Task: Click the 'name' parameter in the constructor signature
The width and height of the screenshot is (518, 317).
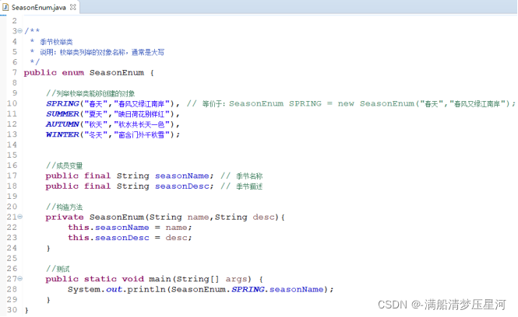Action: pos(198,217)
